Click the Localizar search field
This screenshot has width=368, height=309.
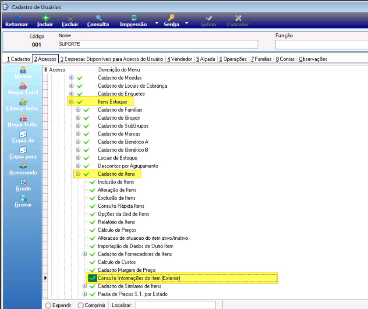[x=176, y=305]
